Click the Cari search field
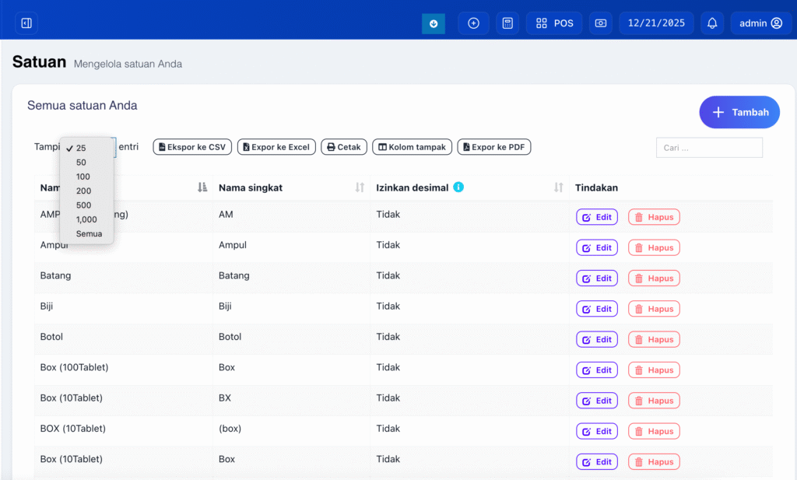797x480 pixels. 709,148
